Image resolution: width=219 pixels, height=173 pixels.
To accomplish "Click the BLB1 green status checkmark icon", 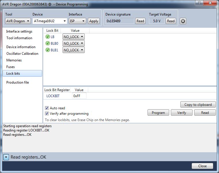I will (48, 50).
